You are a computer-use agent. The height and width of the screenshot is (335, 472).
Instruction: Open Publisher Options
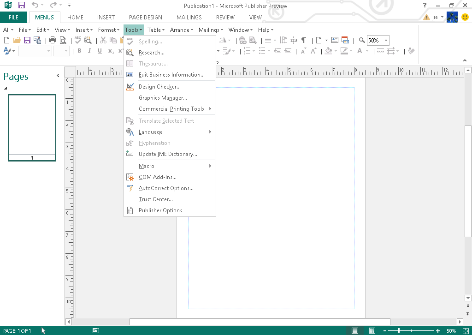pyautogui.click(x=170, y=210)
